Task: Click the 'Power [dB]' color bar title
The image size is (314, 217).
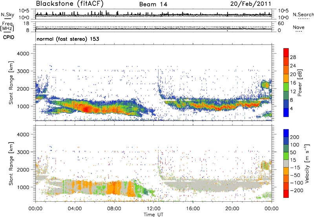Action: (300, 83)
